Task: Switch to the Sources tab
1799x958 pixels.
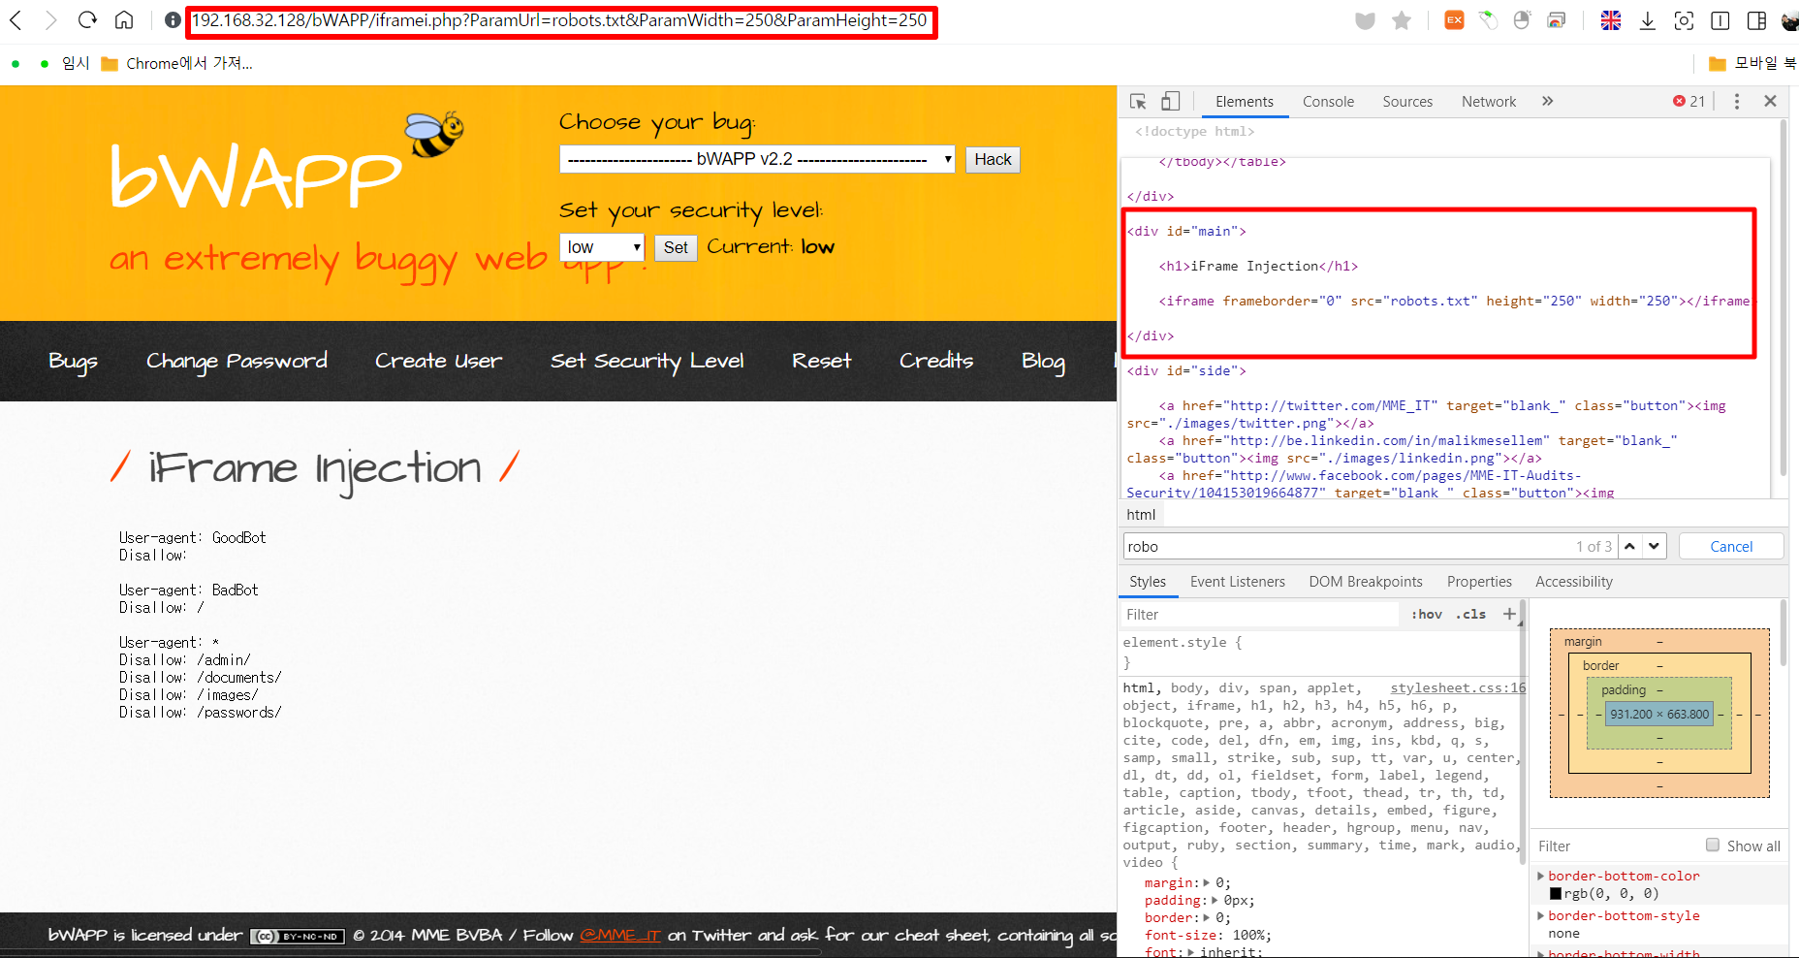Action: click(1407, 101)
